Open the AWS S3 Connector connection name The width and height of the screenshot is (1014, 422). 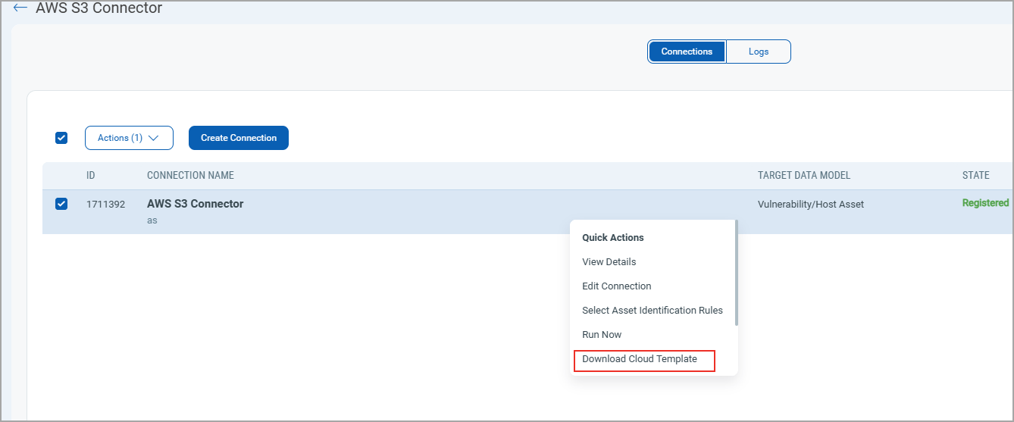196,204
